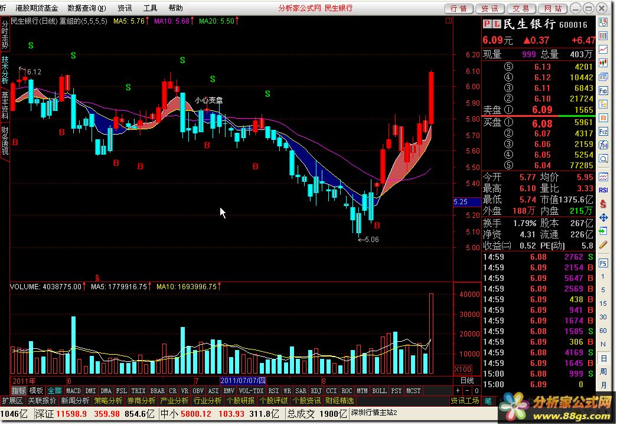This screenshot has height=425, width=617.
Task: Click the 行情 top button
Action: [x=458, y=8]
